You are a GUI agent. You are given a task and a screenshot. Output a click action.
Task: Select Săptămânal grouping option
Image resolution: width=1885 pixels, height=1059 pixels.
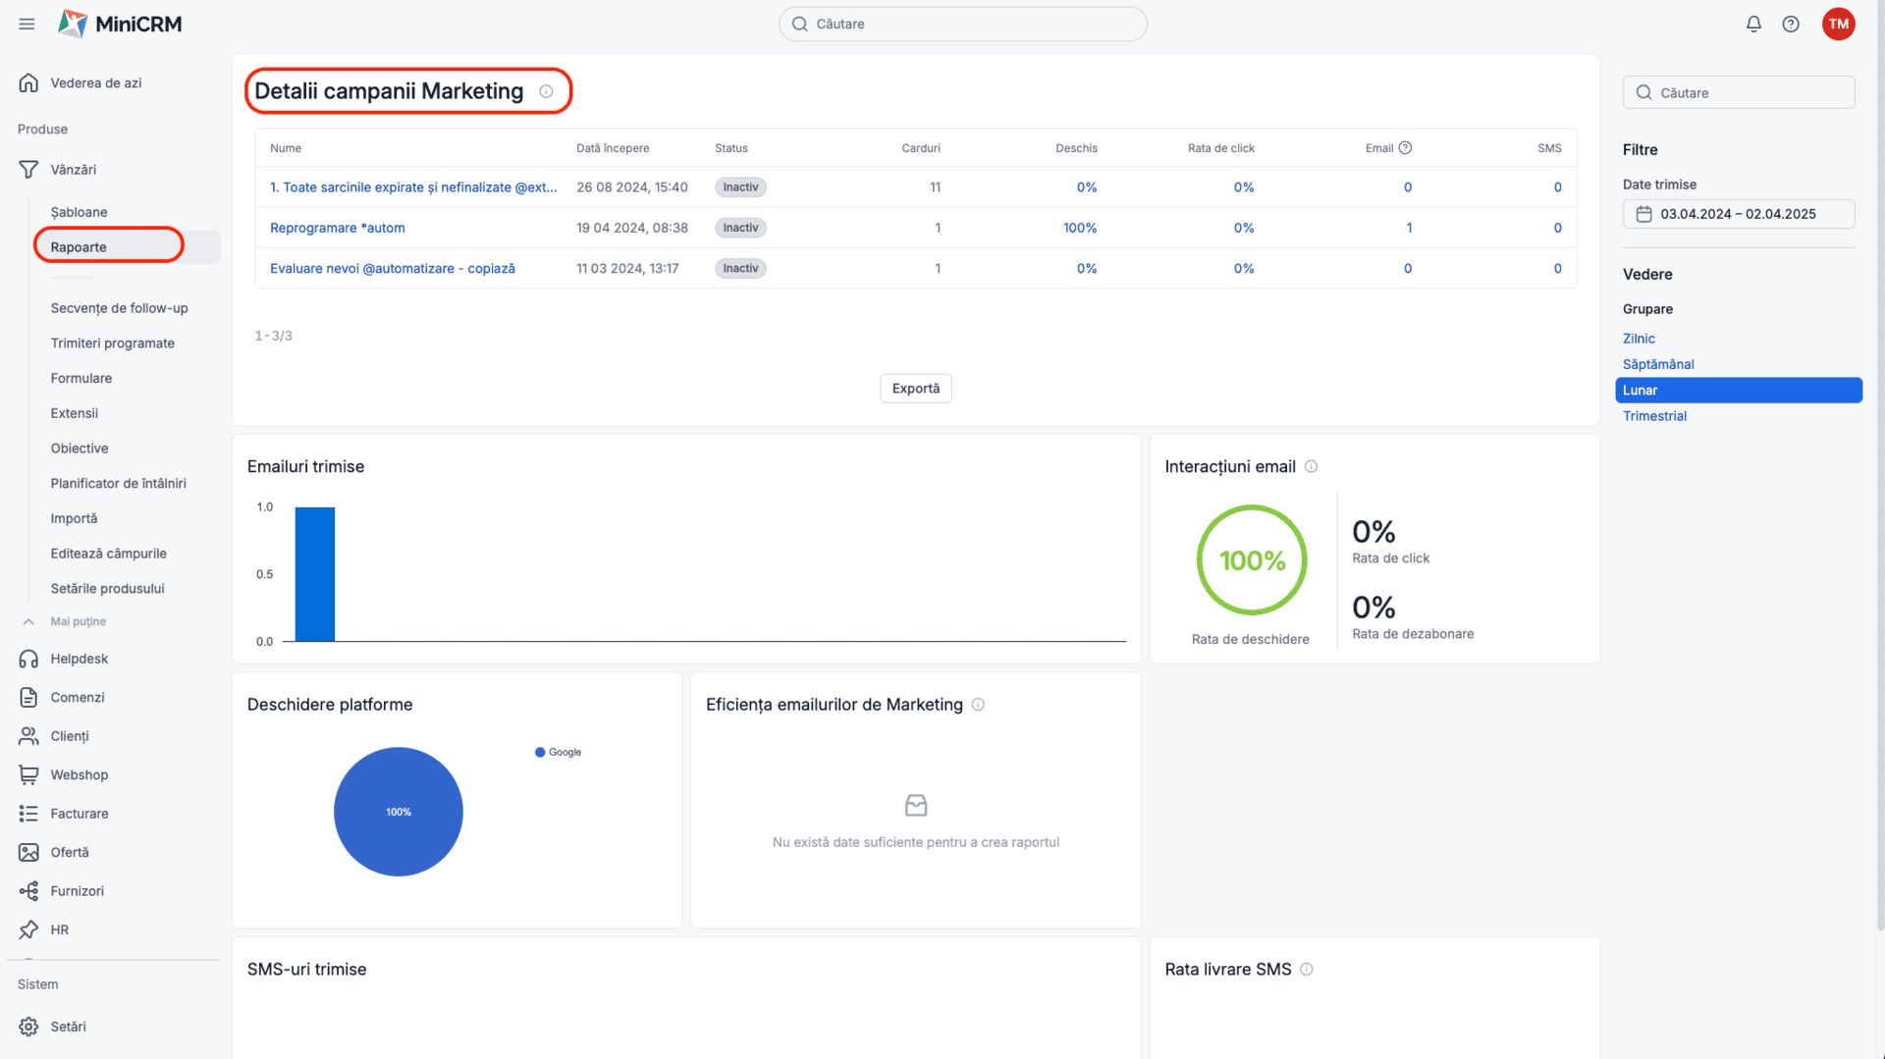click(1658, 364)
